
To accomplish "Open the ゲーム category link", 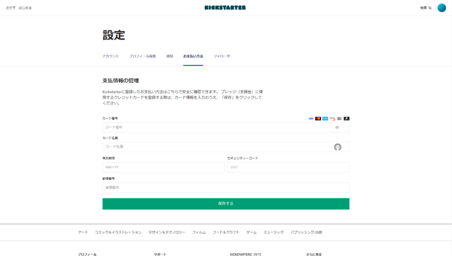I will (251, 232).
